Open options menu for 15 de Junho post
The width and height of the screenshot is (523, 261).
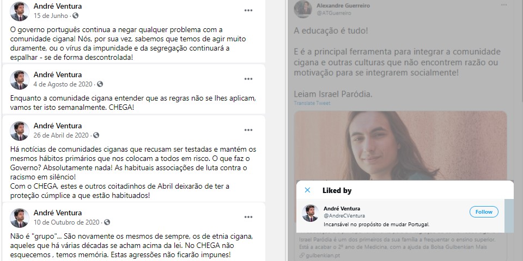click(x=248, y=10)
